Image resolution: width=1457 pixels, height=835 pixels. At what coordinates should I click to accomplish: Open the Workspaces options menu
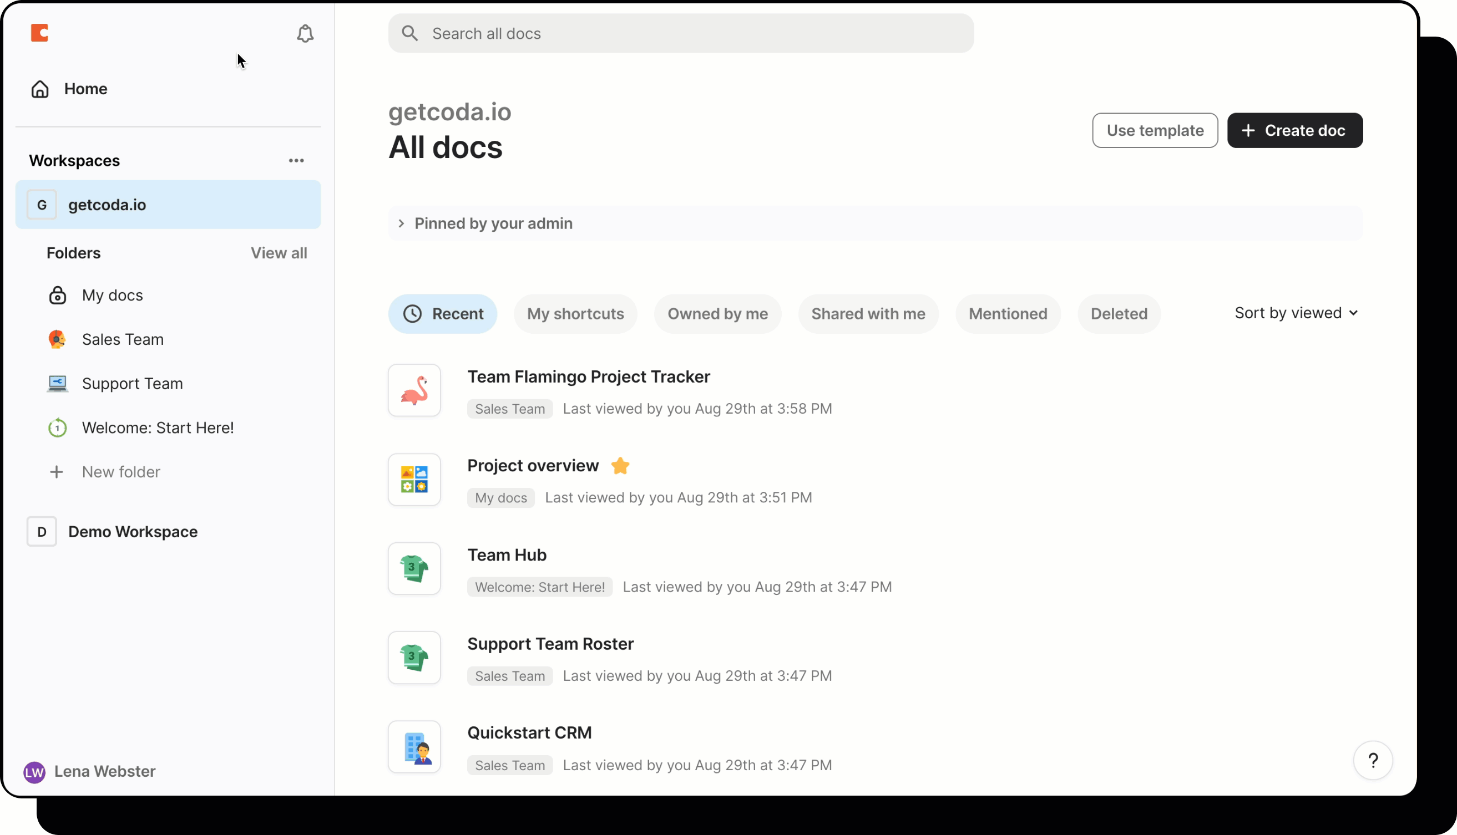[296, 161]
